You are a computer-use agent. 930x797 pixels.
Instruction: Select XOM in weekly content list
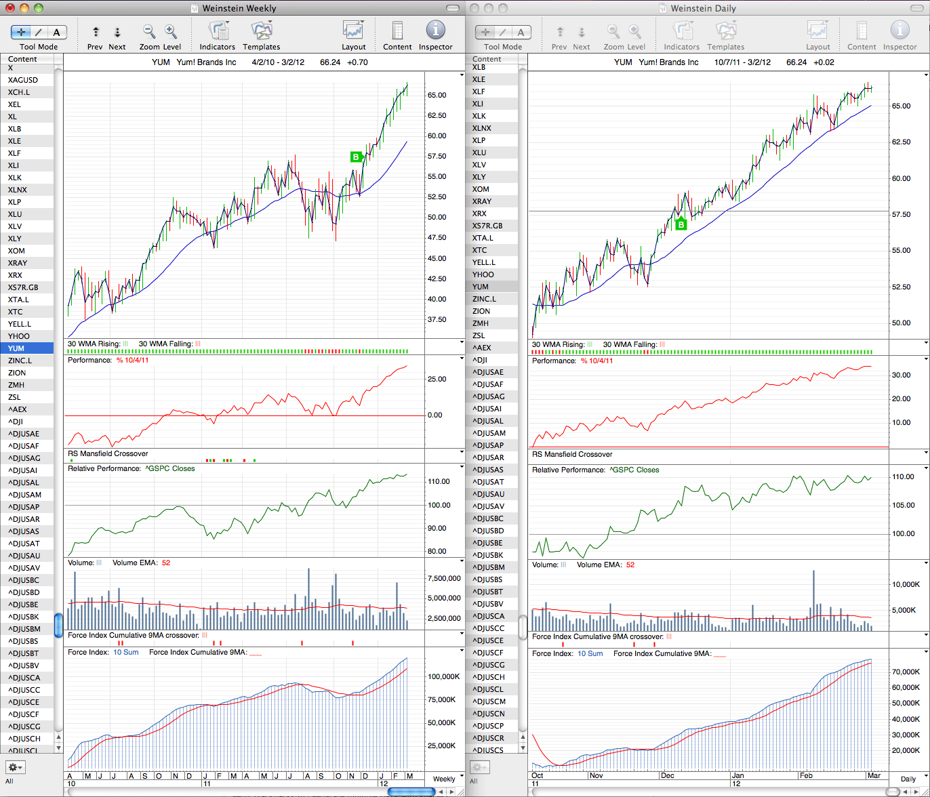[x=27, y=251]
